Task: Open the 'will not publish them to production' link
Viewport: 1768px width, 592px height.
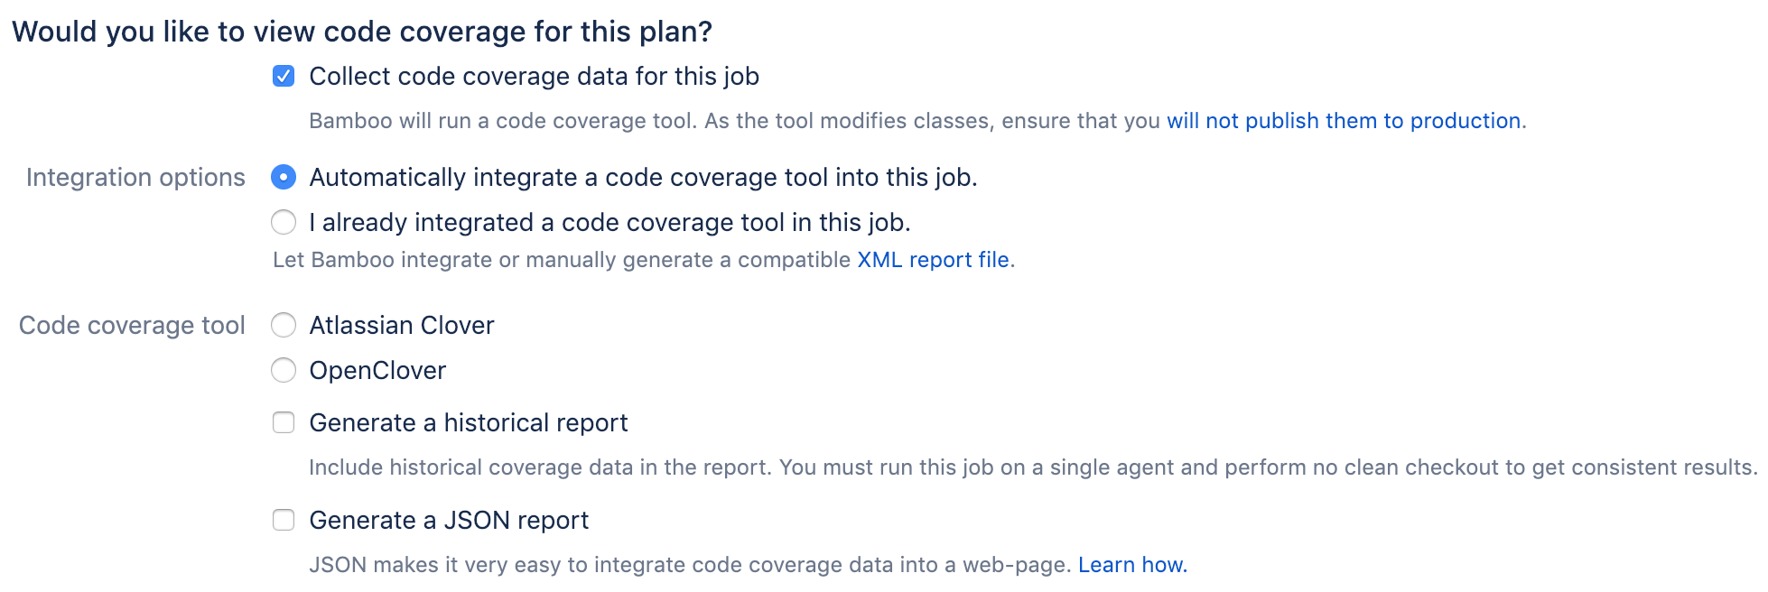Action: coord(1344,121)
